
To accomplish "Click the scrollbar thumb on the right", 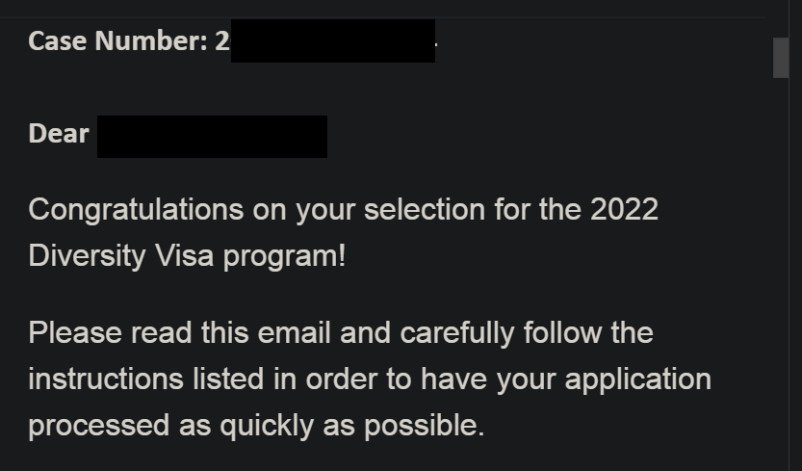I will coord(781,57).
